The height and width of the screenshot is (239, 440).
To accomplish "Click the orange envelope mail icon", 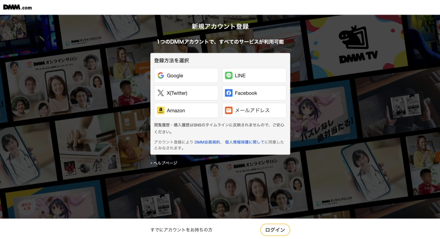I will click(x=229, y=110).
